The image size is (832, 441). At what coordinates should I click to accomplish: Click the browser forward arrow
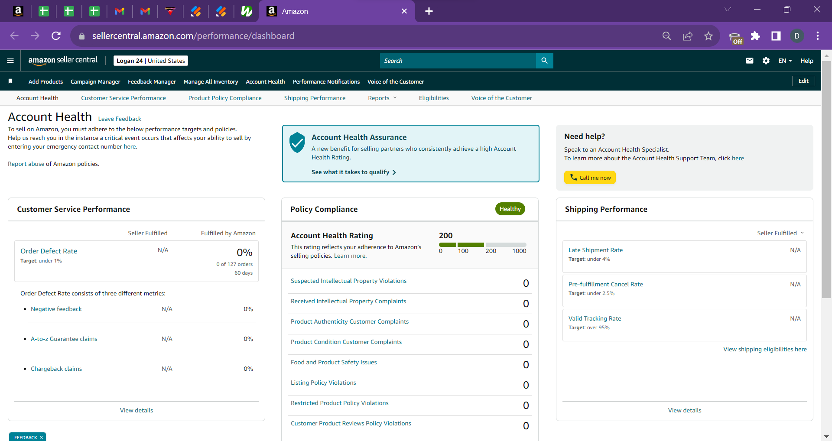(x=35, y=36)
